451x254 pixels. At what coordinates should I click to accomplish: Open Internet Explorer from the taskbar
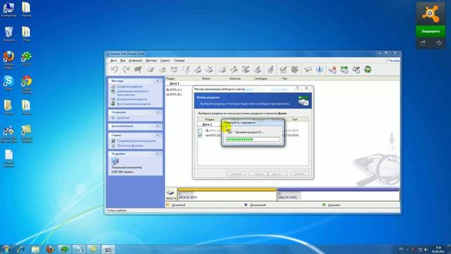point(20,249)
